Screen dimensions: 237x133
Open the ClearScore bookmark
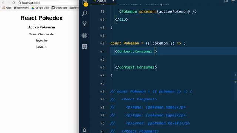[x=59, y=8]
